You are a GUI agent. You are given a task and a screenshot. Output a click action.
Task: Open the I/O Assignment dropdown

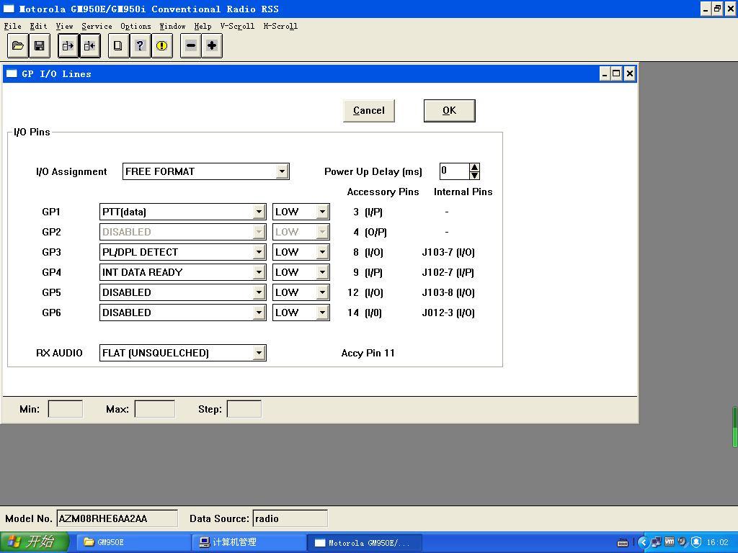tap(282, 171)
